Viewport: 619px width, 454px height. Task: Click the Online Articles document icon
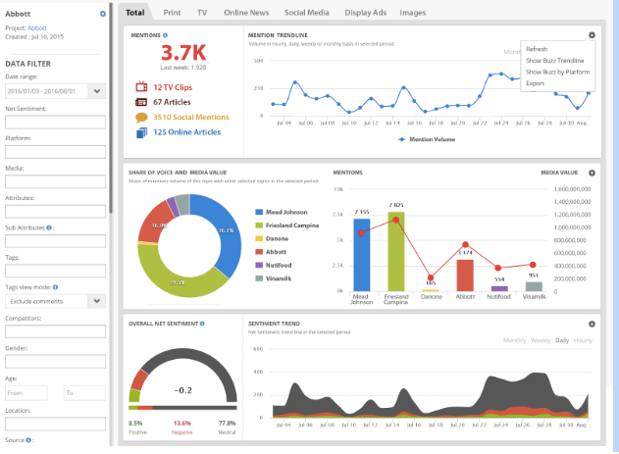[141, 133]
